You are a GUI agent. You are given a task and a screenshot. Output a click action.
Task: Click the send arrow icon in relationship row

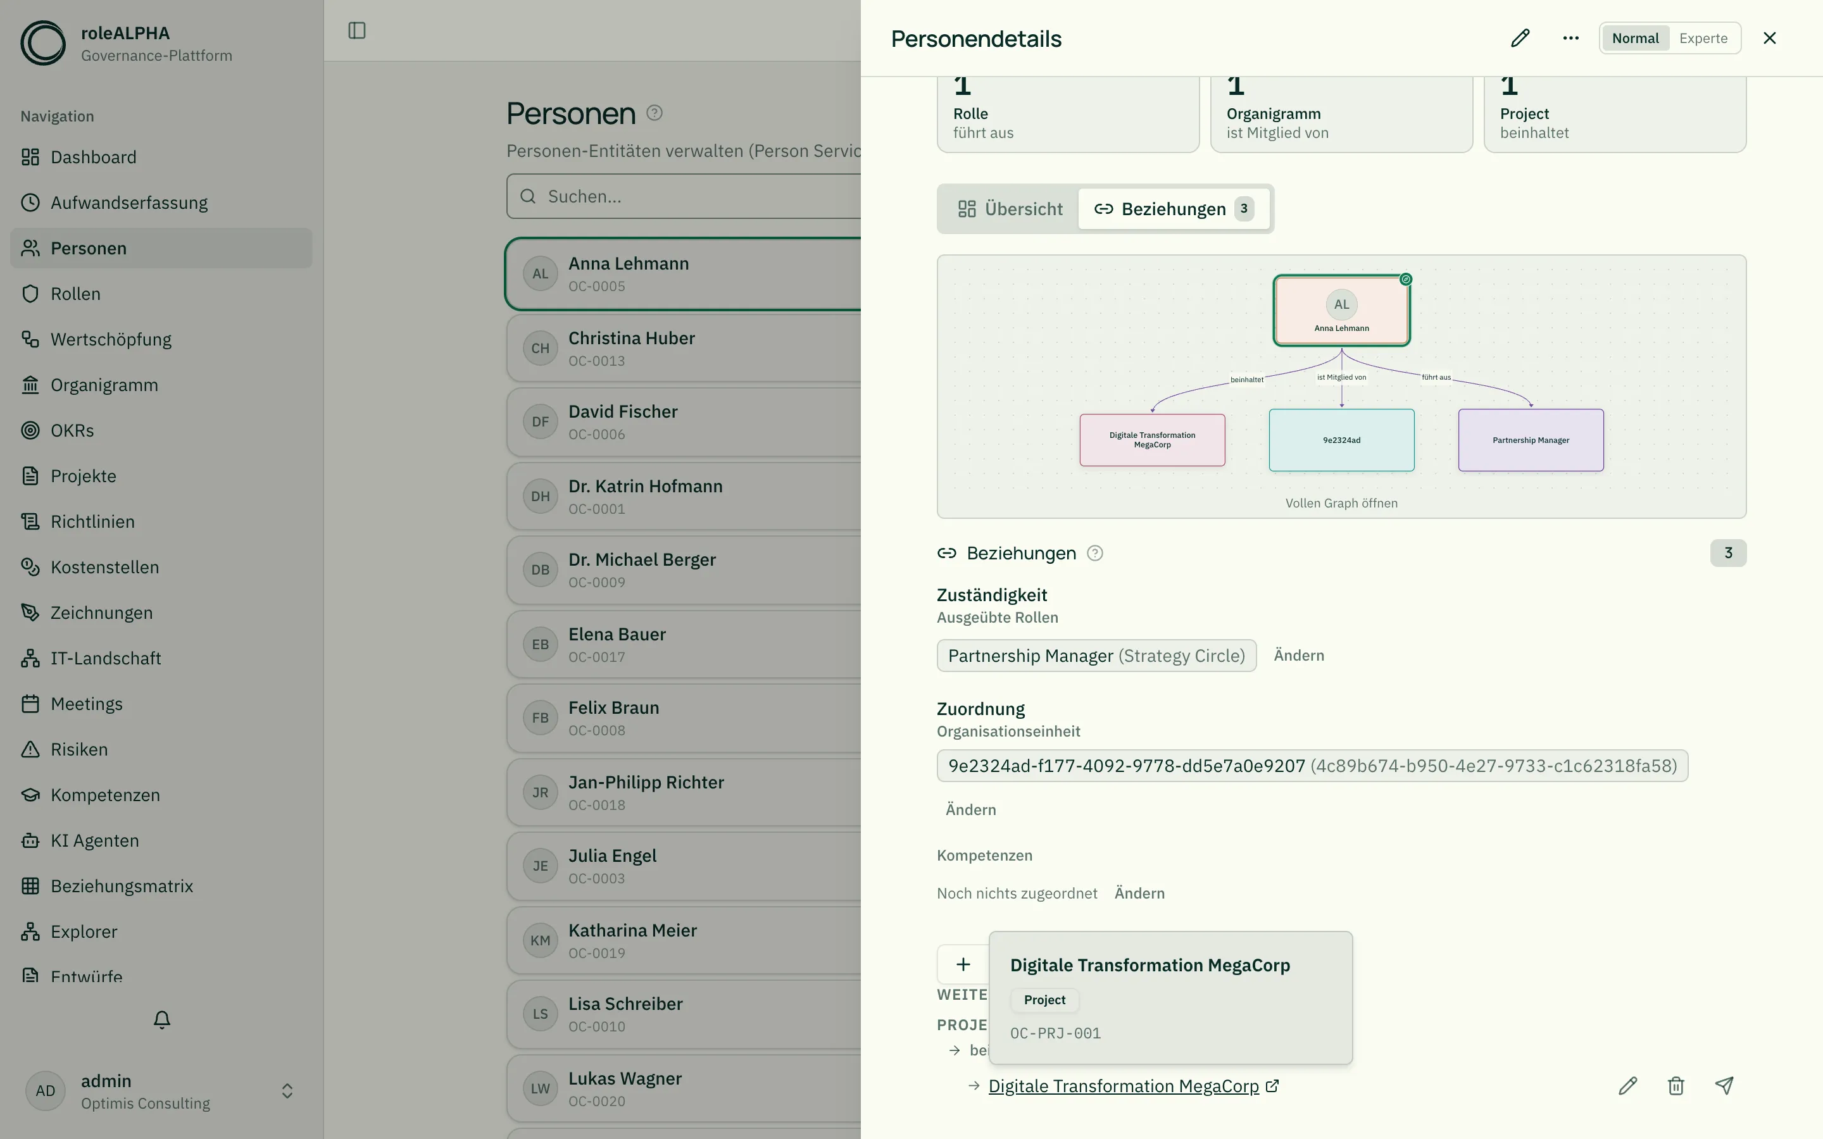[1724, 1086]
